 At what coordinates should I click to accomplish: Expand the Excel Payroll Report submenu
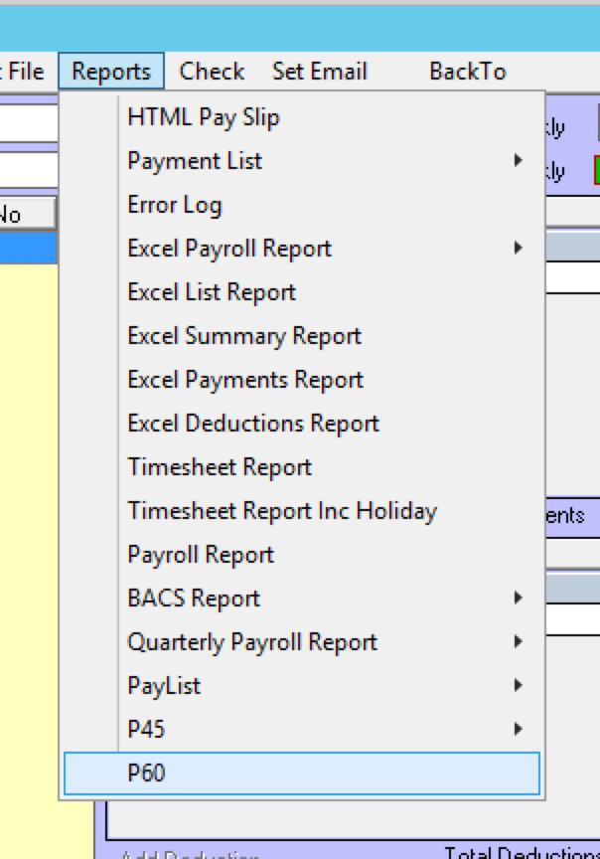(x=229, y=249)
